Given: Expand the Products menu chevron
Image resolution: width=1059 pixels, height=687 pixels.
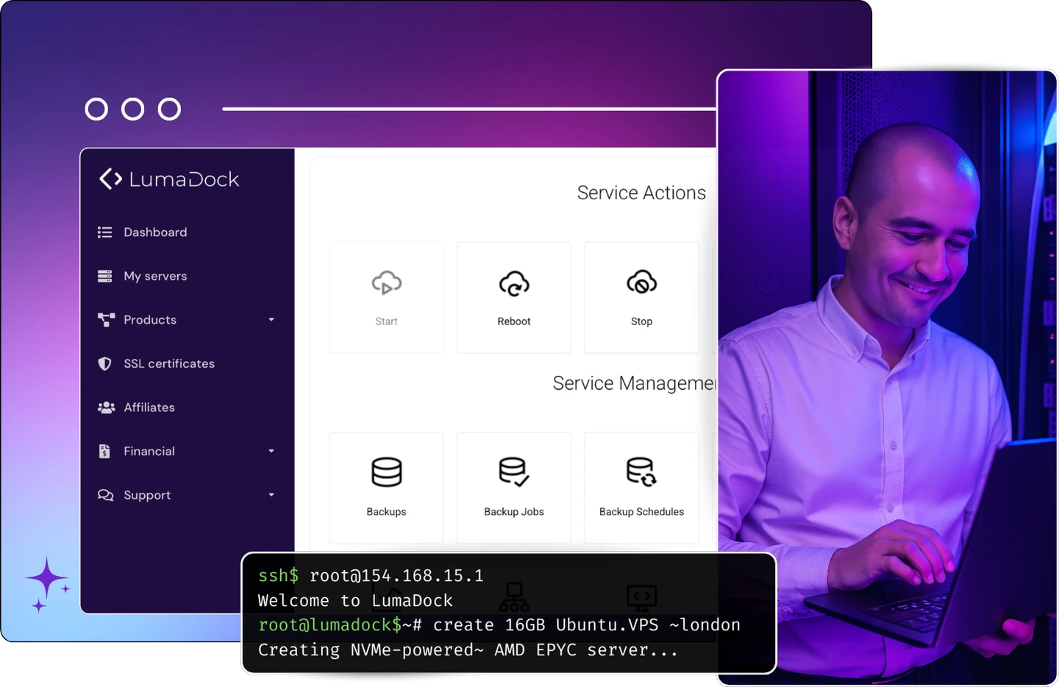Looking at the screenshot, I should pyautogui.click(x=271, y=320).
